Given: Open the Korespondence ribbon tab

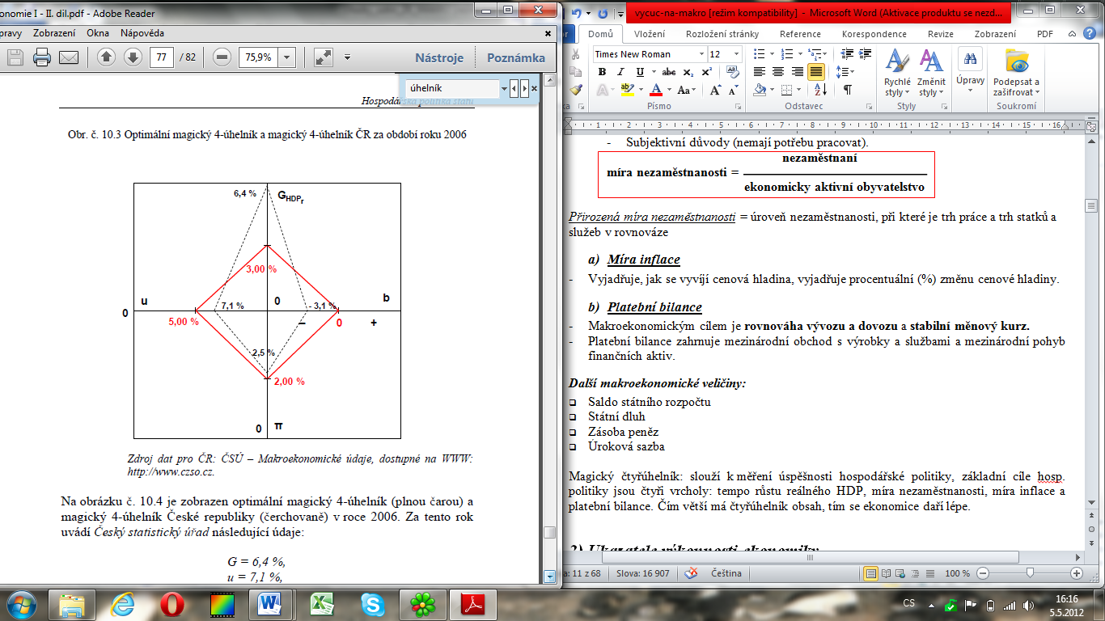Looking at the screenshot, I should (874, 34).
